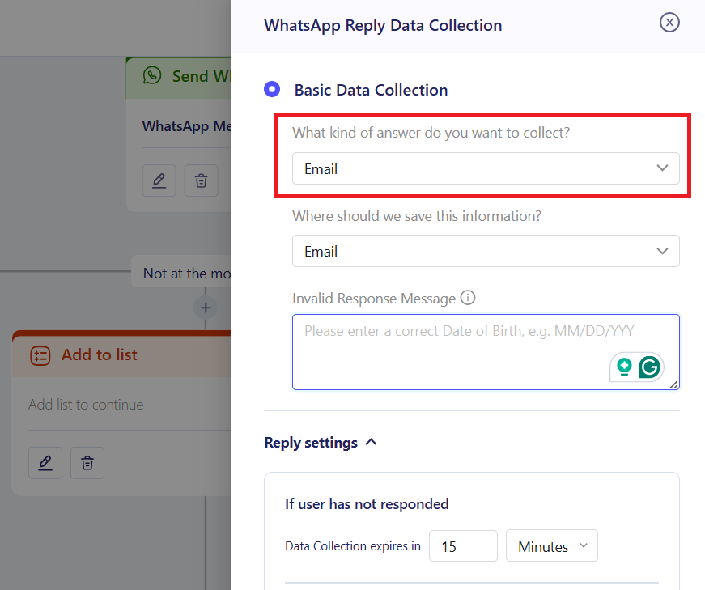Click the plus icon on the flow connector

205,308
